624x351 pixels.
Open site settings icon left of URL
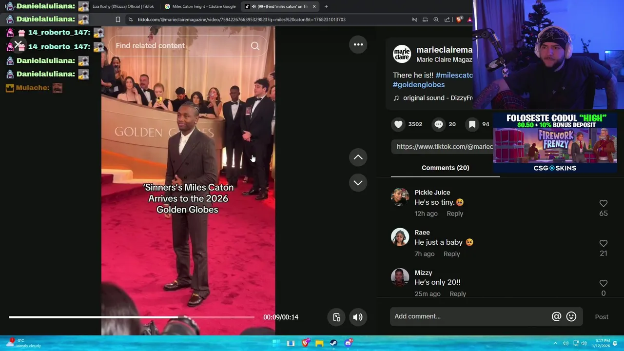[x=130, y=19]
